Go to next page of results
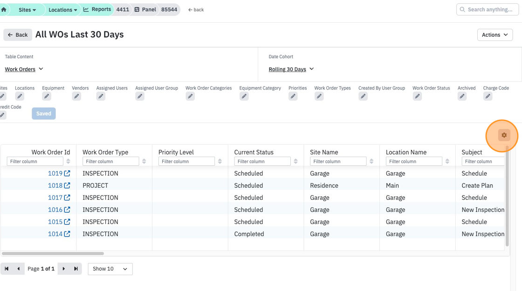 point(63,269)
